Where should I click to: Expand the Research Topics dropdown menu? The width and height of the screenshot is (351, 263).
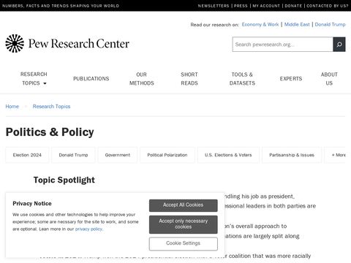(x=34, y=79)
